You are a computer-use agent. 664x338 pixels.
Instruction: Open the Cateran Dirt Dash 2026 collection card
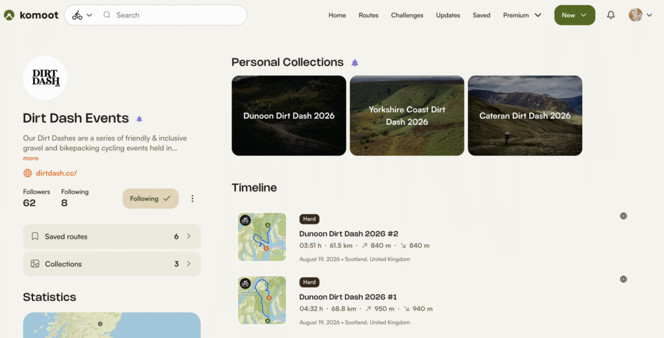525,115
